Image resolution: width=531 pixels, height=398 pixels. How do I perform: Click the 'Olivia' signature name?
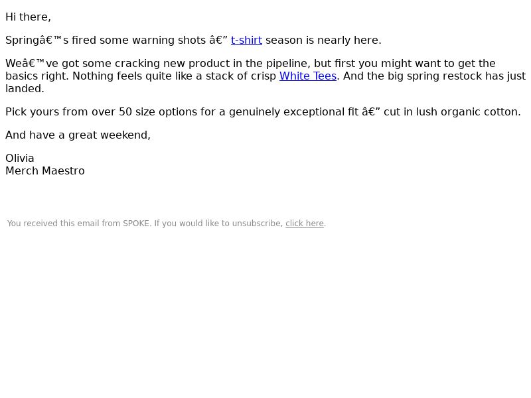coord(20,159)
